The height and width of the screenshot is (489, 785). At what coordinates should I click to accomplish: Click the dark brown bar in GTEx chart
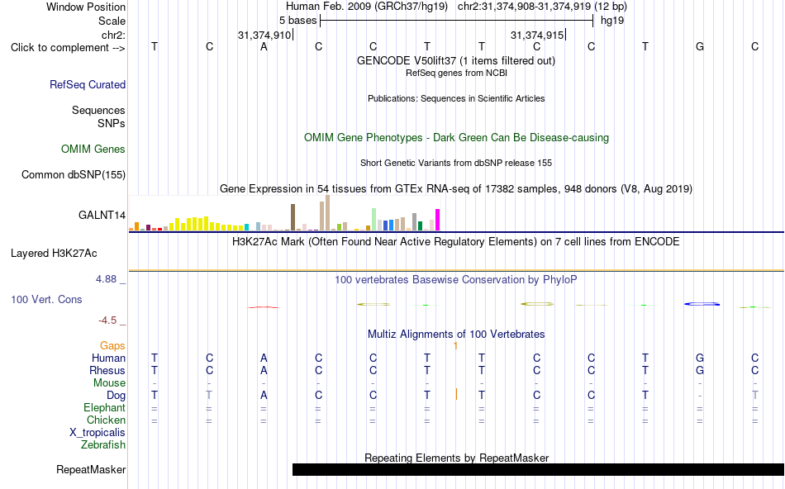click(293, 217)
